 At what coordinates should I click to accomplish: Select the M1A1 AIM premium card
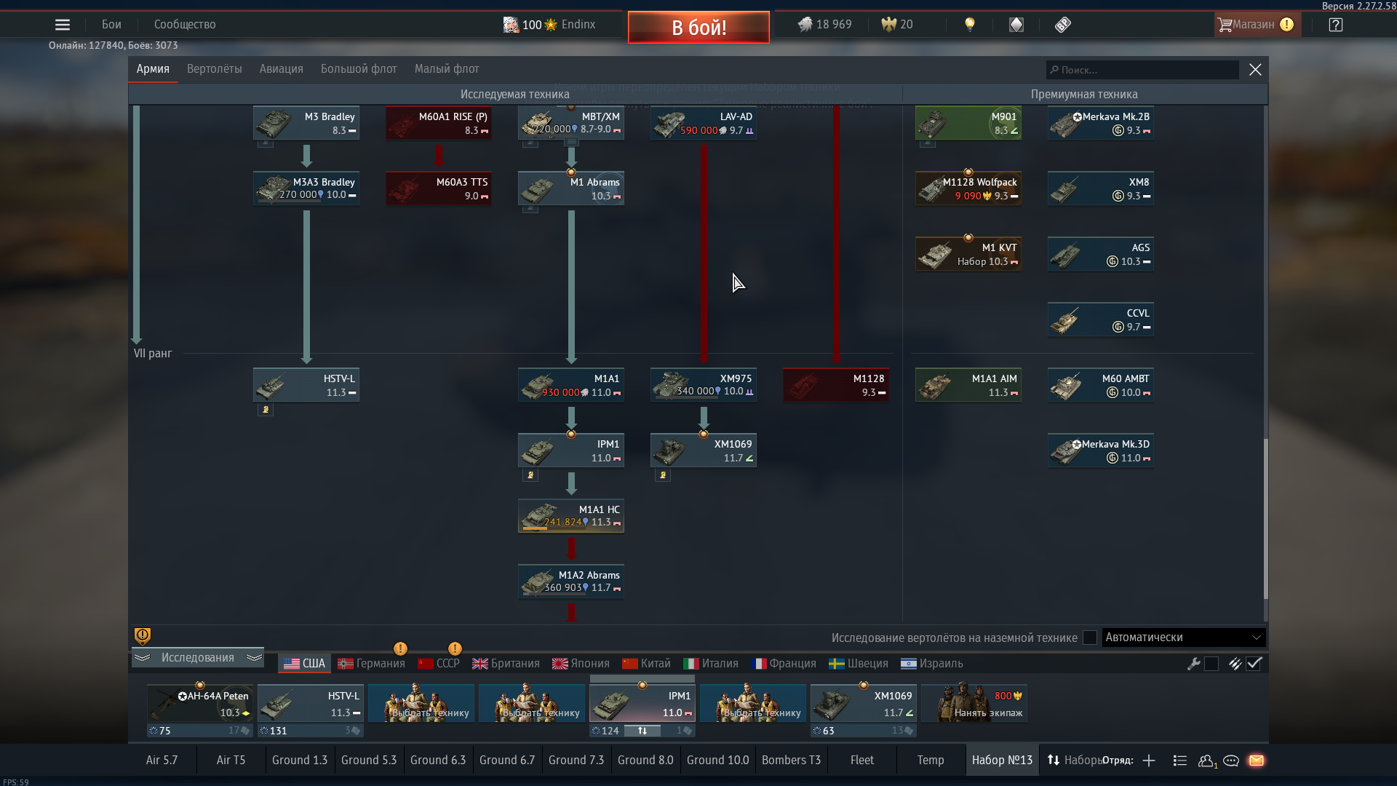[x=968, y=385]
